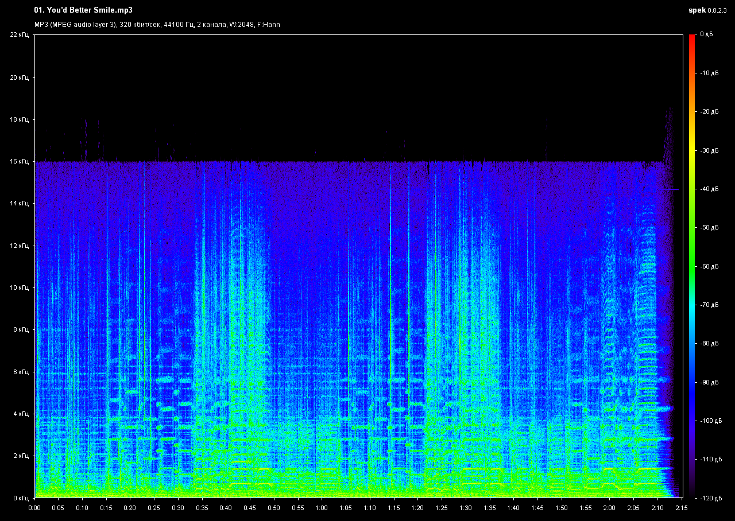Click the spek 0.8.2.3 version label
Screen dimensions: 735x521
click(709, 10)
